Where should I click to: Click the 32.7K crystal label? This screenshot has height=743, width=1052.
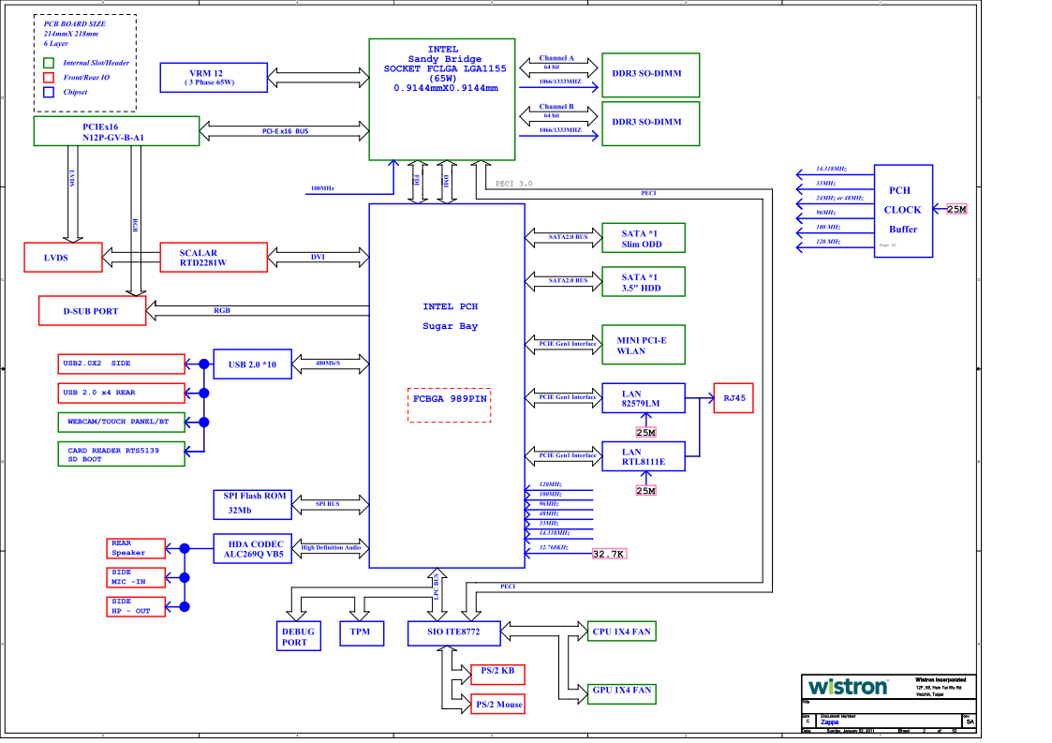pyautogui.click(x=609, y=554)
